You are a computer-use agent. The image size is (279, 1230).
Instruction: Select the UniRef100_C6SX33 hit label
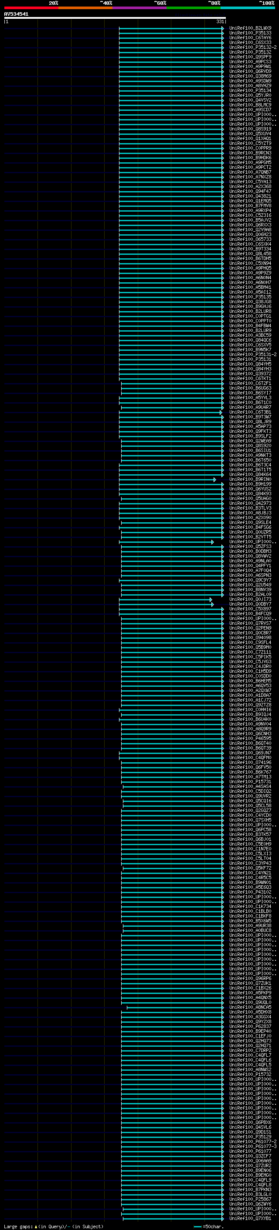(250, 42)
